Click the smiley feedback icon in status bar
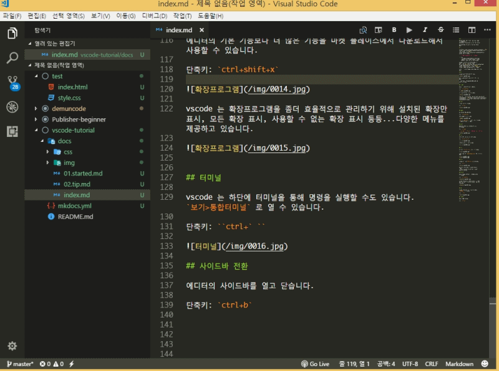The image size is (499, 371). click(485, 364)
